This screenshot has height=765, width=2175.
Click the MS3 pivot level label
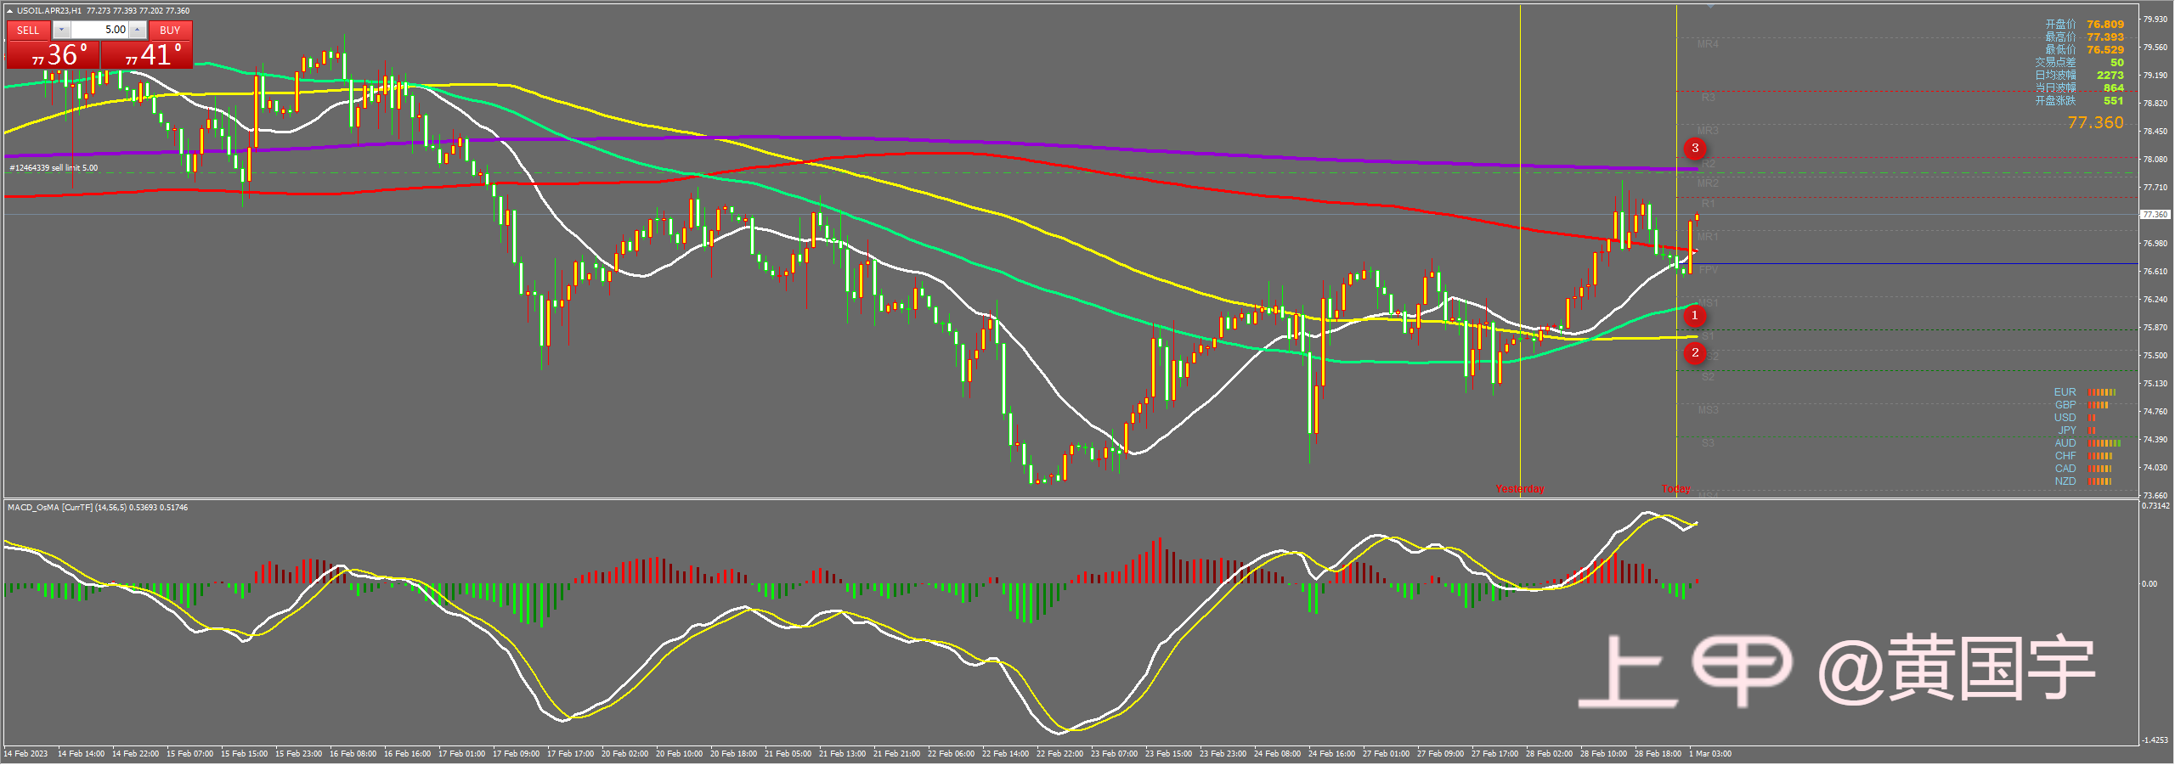point(1708,410)
